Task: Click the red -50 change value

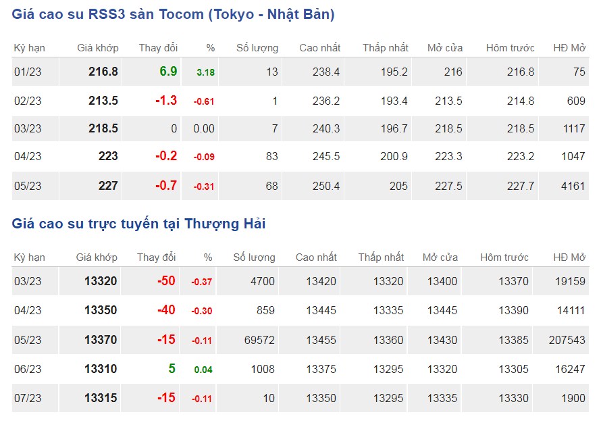Action: pos(166,281)
